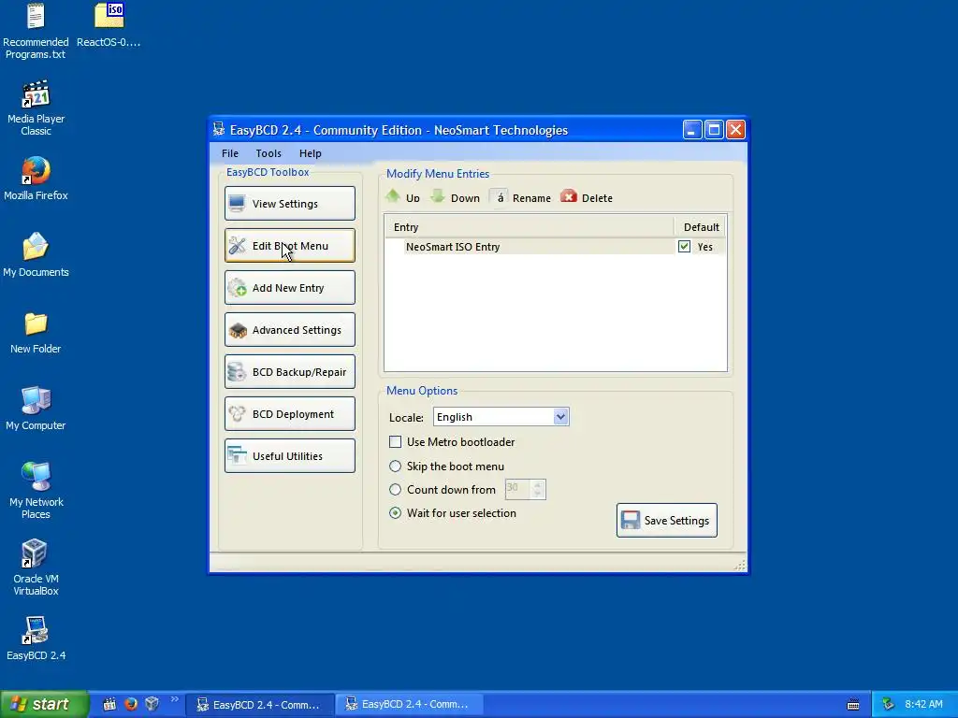Screen dimensions: 958x718
Task: Click the Default column header
Action: coord(701,227)
